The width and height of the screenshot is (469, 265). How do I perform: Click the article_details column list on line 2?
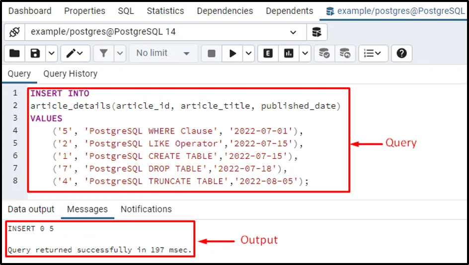(x=185, y=106)
